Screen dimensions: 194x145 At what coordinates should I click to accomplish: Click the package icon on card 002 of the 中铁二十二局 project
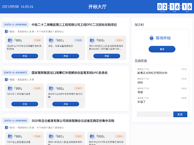point(51,40)
